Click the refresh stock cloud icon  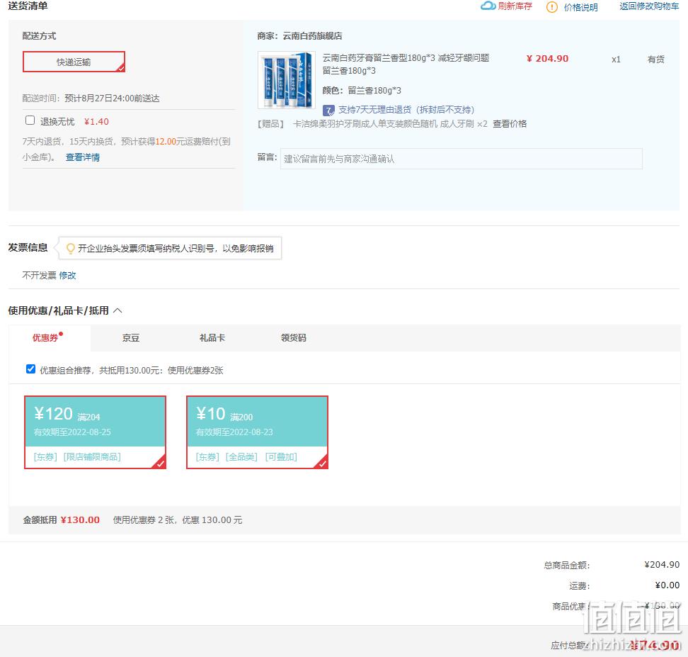(488, 6)
